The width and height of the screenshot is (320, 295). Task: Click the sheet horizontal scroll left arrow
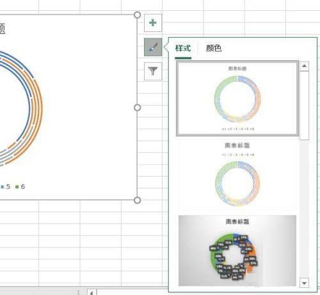coord(92,292)
